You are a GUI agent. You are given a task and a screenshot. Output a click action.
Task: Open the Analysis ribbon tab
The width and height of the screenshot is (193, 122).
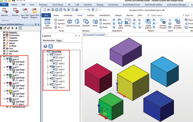point(118,15)
